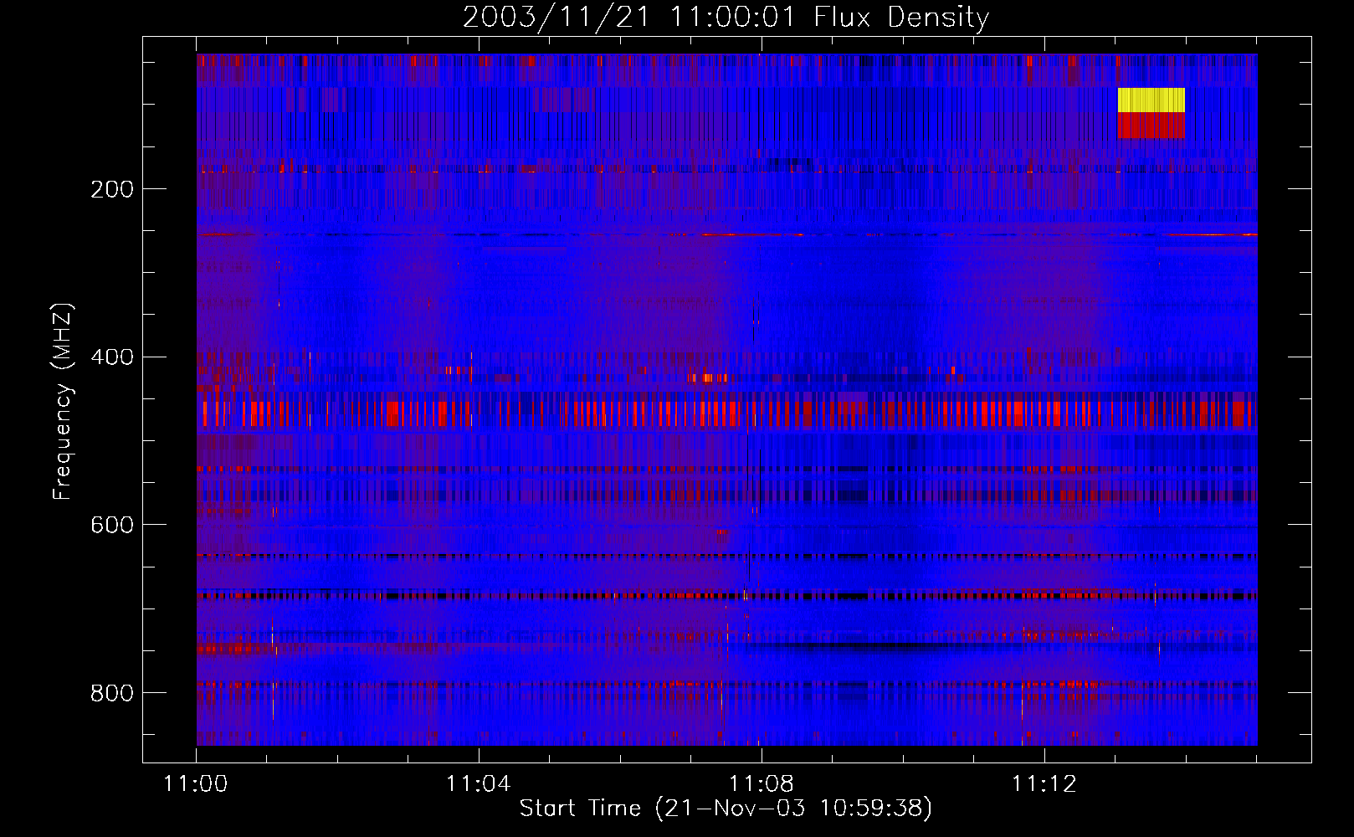Image resolution: width=1354 pixels, height=837 pixels.
Task: Select the 800 frequency tick label
Action: (112, 693)
